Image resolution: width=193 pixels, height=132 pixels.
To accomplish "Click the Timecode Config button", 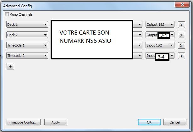I will 24,122.
